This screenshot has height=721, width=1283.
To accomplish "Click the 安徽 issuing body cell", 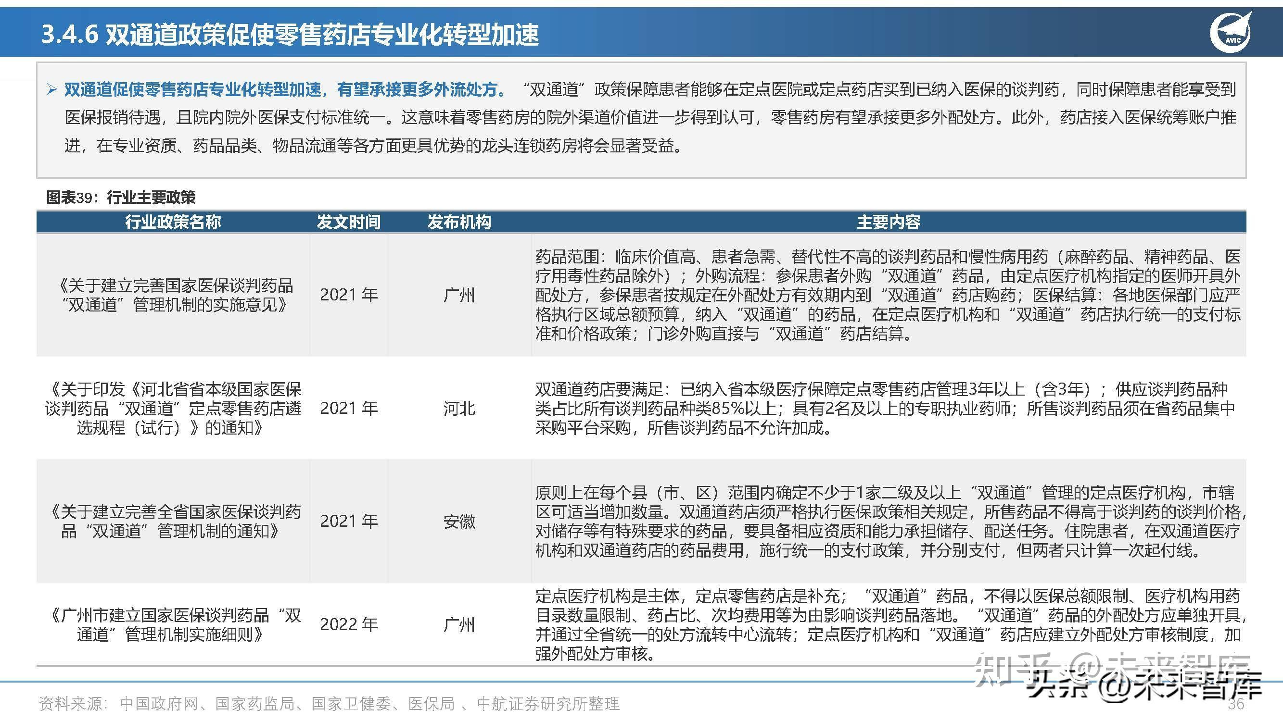I will tap(459, 522).
